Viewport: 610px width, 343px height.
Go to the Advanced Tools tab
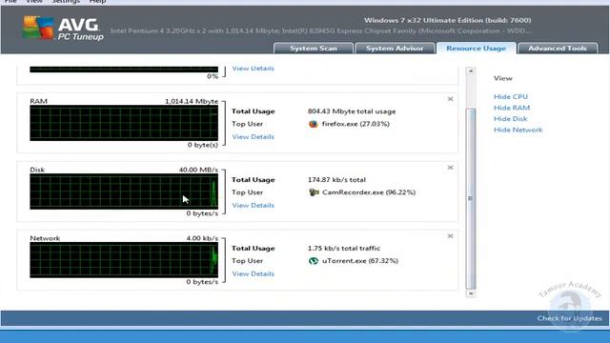click(x=558, y=49)
